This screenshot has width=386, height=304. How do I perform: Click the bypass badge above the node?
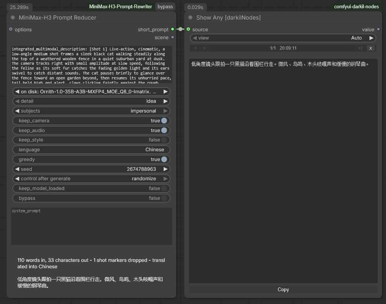(165, 7)
